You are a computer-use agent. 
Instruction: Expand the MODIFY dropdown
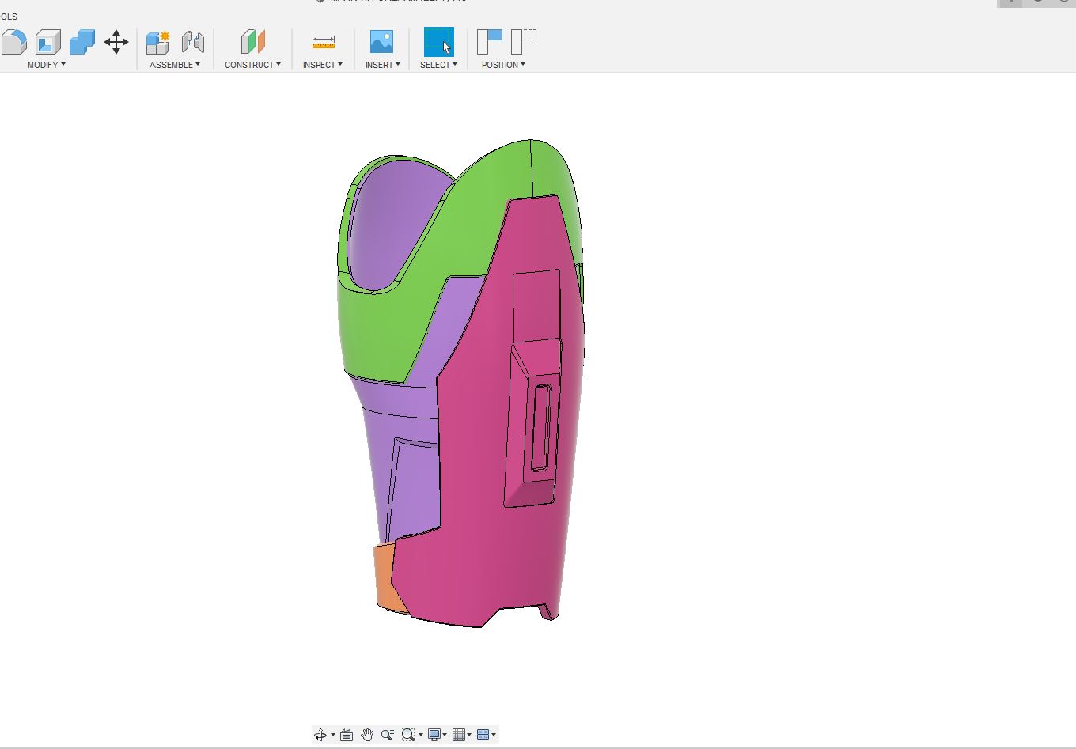47,65
